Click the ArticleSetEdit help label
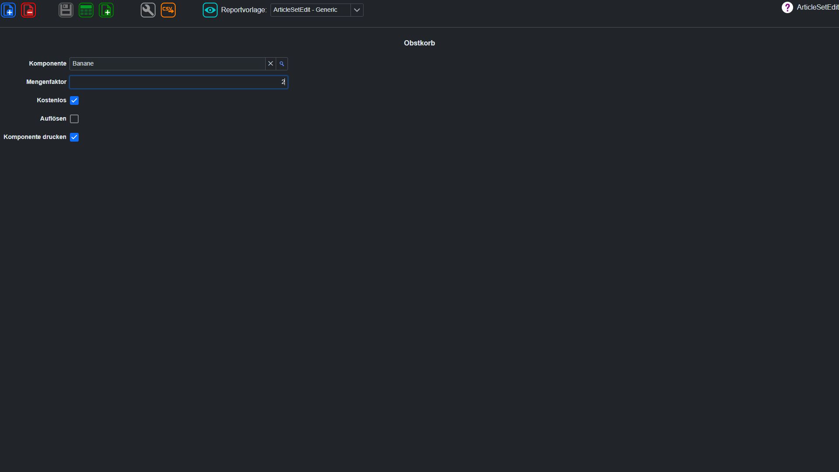Image resolution: width=839 pixels, height=472 pixels. coord(817,7)
